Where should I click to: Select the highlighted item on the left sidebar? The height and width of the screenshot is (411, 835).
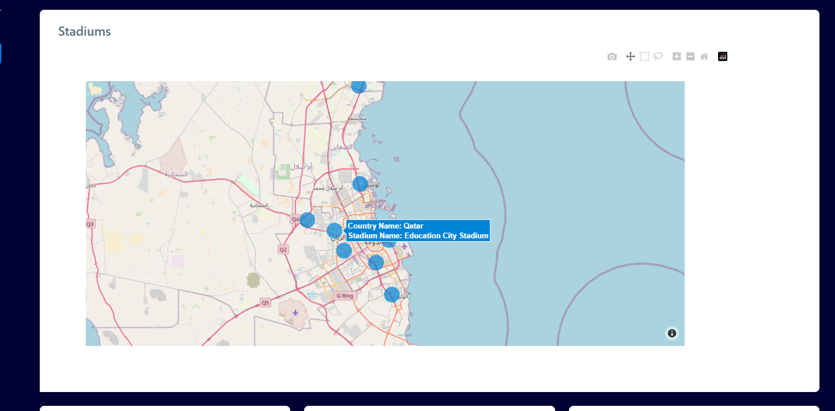[x=2, y=52]
